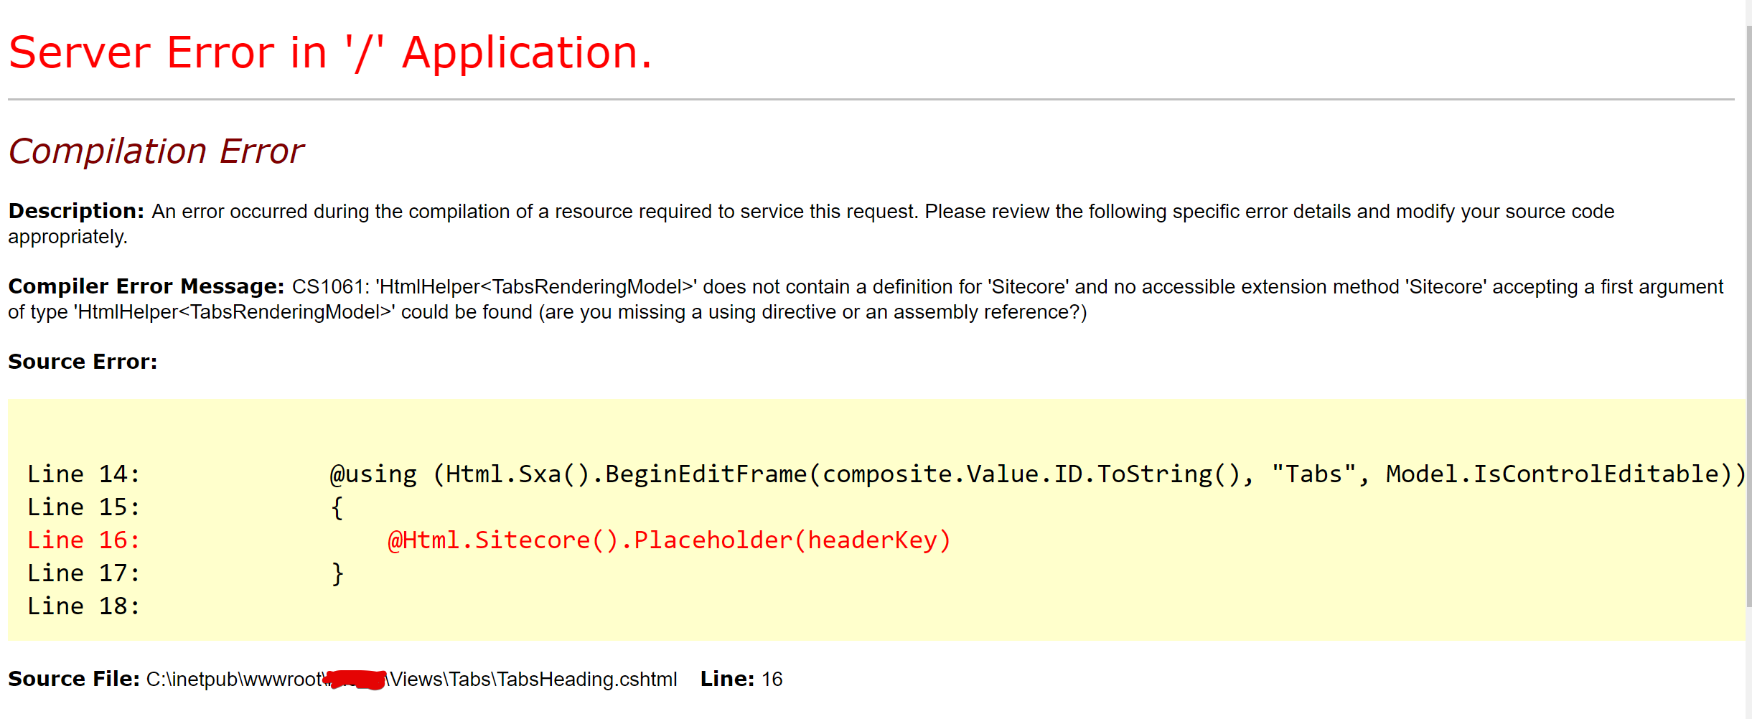Click the 'Compiler Error Message:' label
Viewport: 1752px width, 719px height.
[144, 286]
